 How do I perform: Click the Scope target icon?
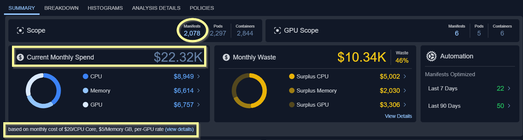pos(20,30)
